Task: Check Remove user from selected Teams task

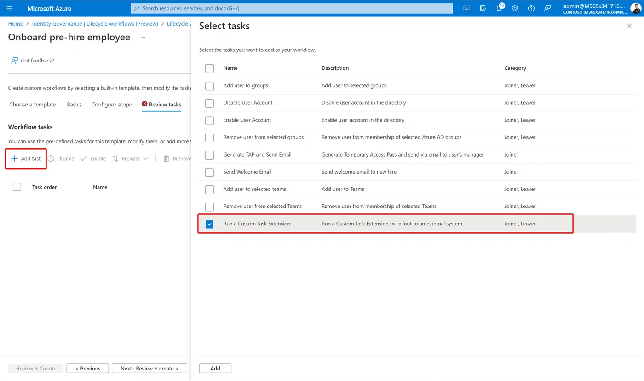Action: (209, 207)
